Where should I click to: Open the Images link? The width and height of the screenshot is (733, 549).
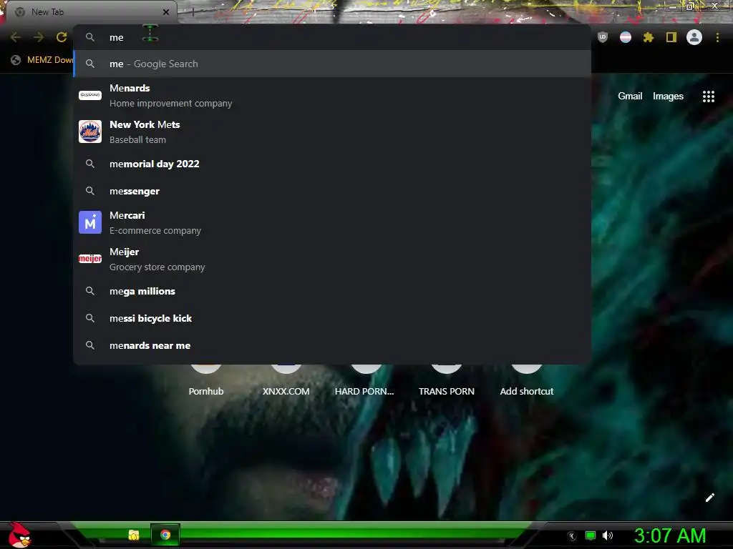668,97
